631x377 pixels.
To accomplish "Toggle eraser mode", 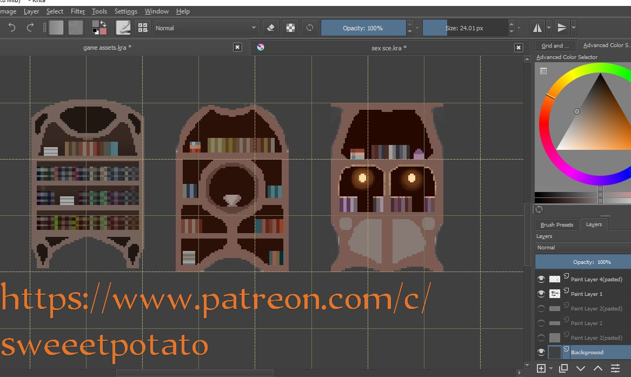I will [271, 28].
